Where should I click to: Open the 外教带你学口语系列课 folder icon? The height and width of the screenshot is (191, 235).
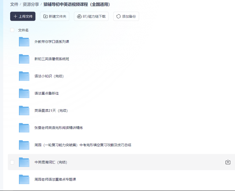[x=24, y=42]
